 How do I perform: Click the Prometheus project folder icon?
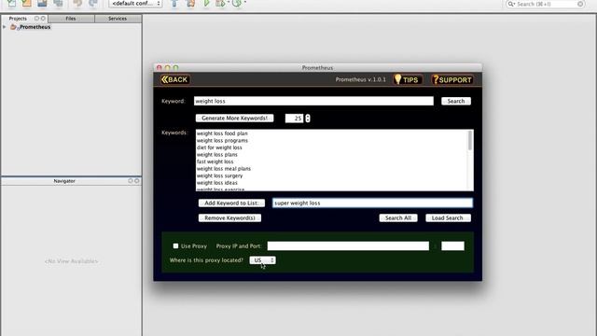click(14, 27)
